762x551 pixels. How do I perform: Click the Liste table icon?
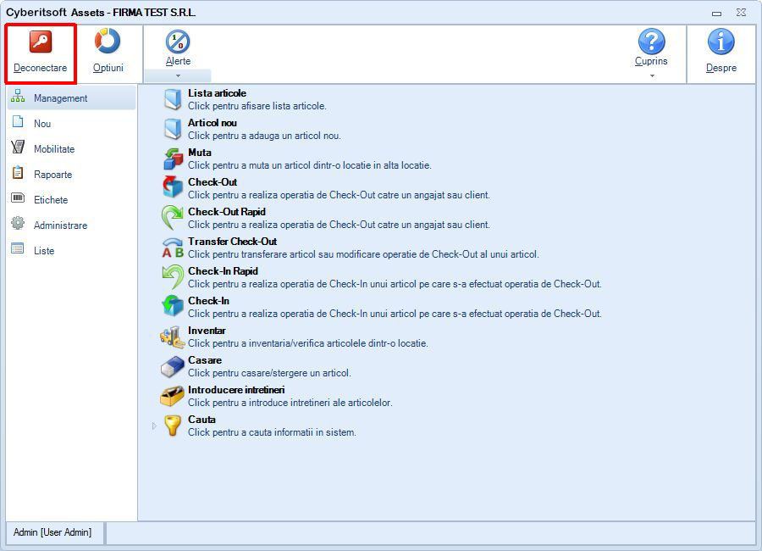[18, 248]
